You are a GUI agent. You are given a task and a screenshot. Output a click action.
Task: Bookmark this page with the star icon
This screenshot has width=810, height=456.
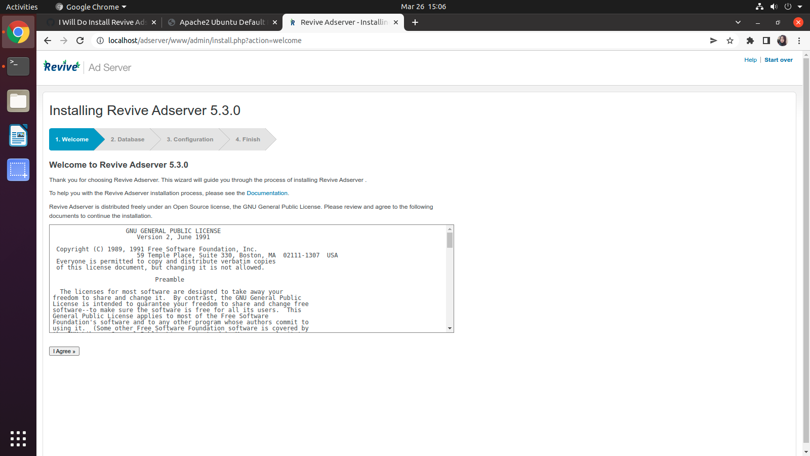point(730,41)
